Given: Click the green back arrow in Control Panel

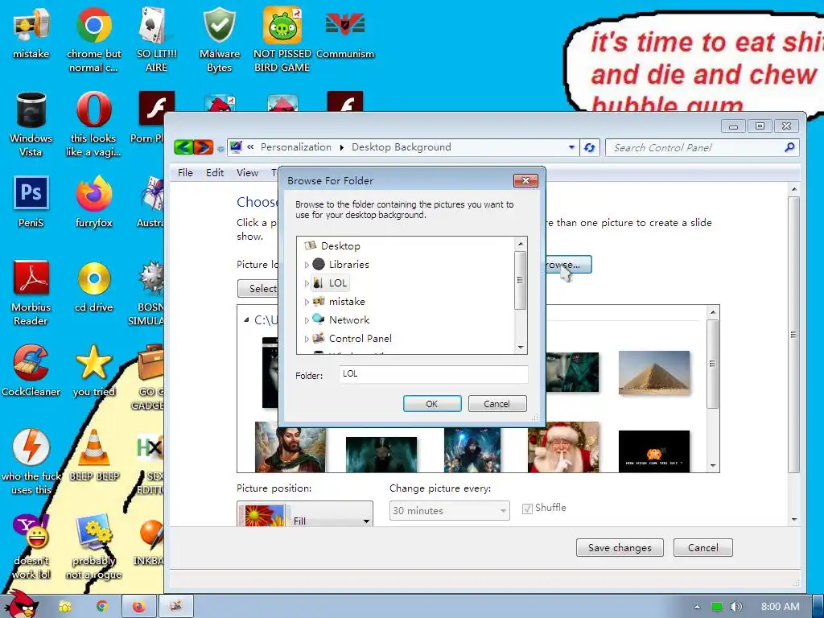Looking at the screenshot, I should [x=183, y=147].
